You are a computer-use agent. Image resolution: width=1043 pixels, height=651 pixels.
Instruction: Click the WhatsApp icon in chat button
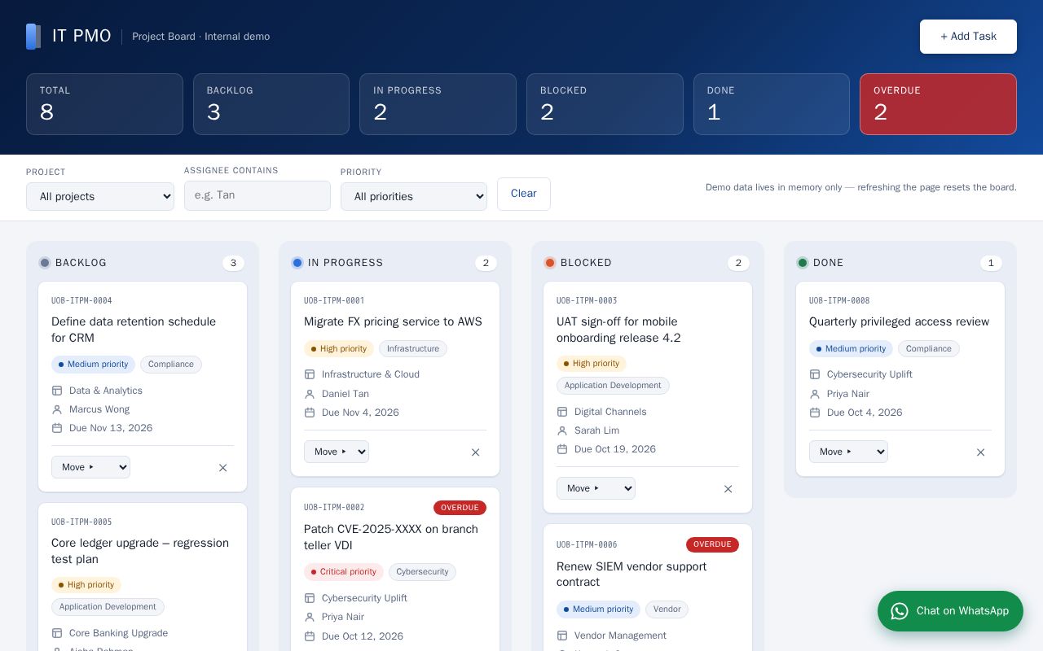click(900, 611)
